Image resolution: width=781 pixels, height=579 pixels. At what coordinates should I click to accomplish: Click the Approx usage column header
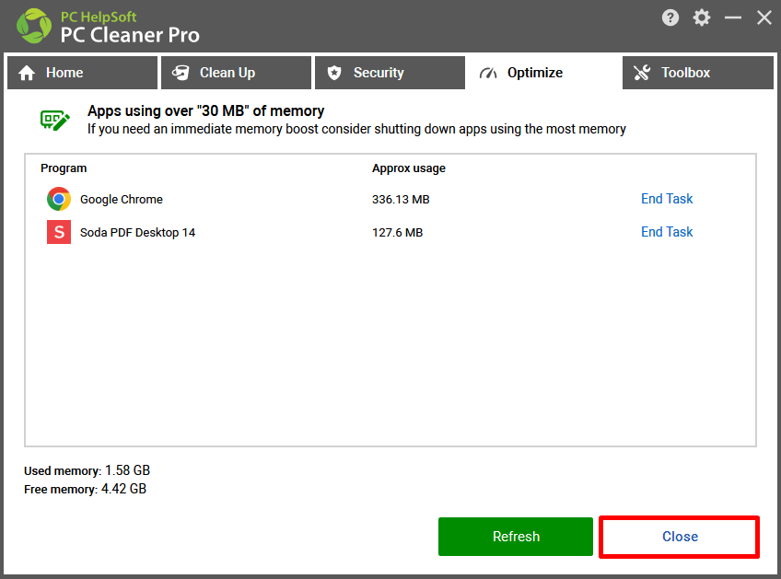click(408, 168)
